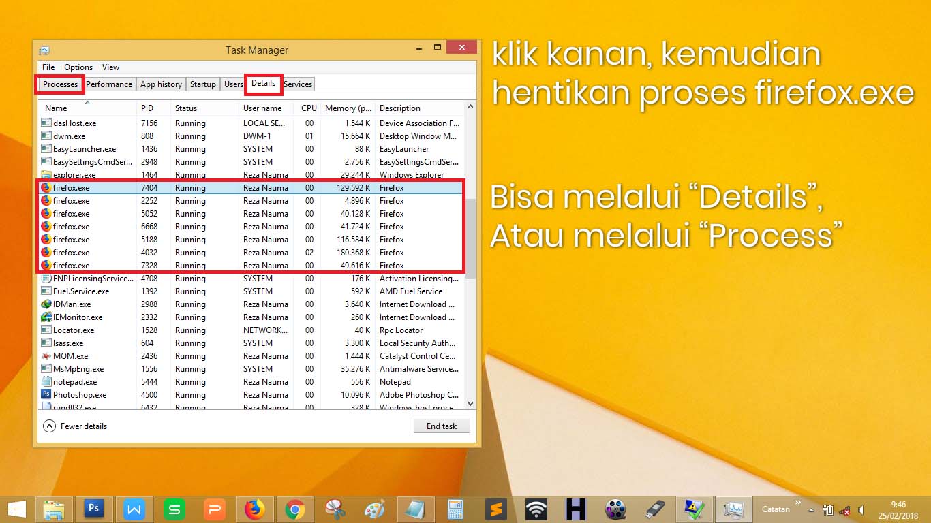Click the explorer.exe process icon
Screen dimensions: 931x523
46,175
